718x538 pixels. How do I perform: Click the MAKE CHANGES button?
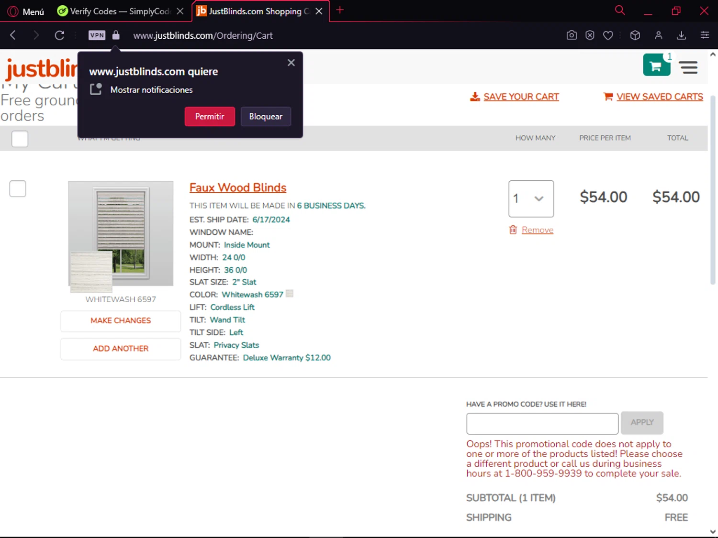121,321
